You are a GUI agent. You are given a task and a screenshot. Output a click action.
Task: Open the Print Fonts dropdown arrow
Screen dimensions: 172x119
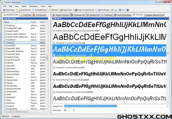pos(16,10)
